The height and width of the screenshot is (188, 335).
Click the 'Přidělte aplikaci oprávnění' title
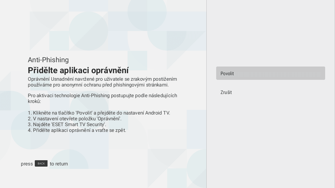(78, 70)
